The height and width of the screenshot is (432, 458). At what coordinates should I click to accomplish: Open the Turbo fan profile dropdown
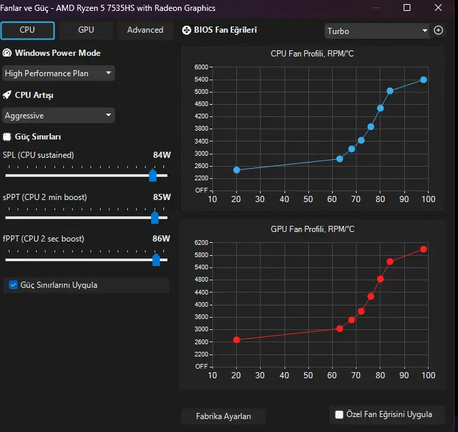coord(377,31)
